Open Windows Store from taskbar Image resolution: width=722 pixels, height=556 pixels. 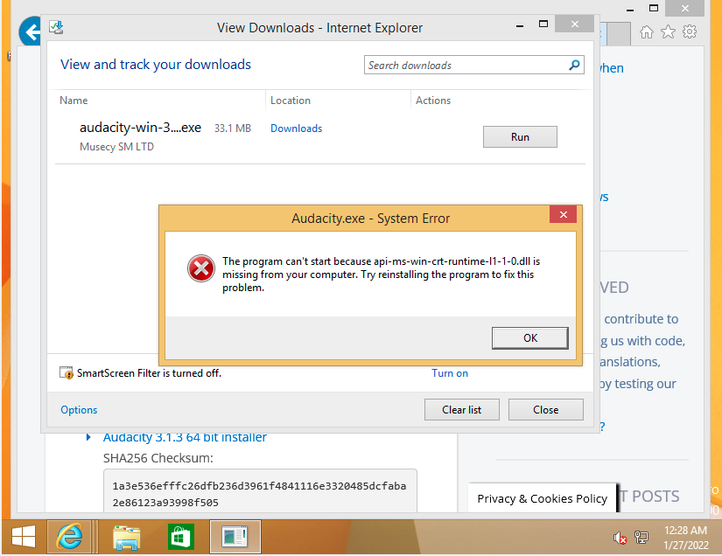coord(180,537)
